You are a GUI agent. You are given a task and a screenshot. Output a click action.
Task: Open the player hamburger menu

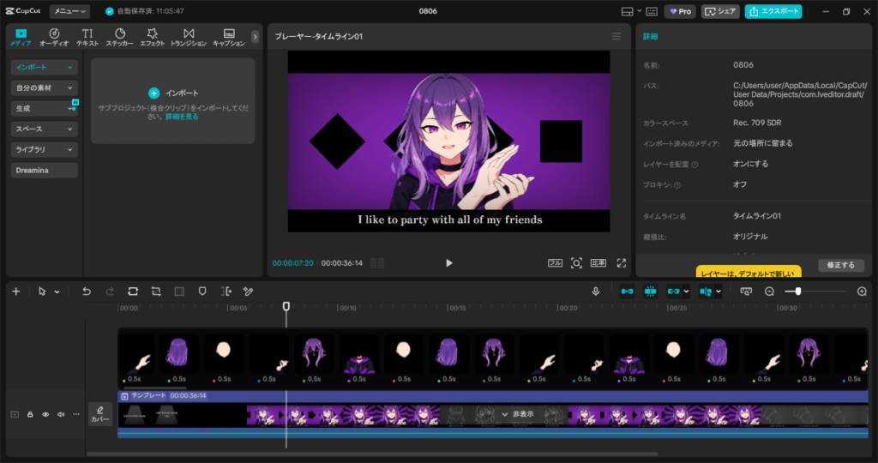click(616, 36)
